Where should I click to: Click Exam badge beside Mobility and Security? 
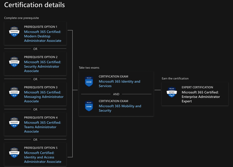89,106
